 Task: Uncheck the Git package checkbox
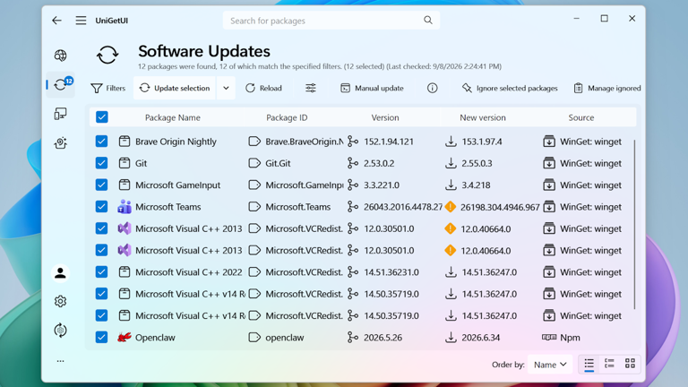click(101, 163)
